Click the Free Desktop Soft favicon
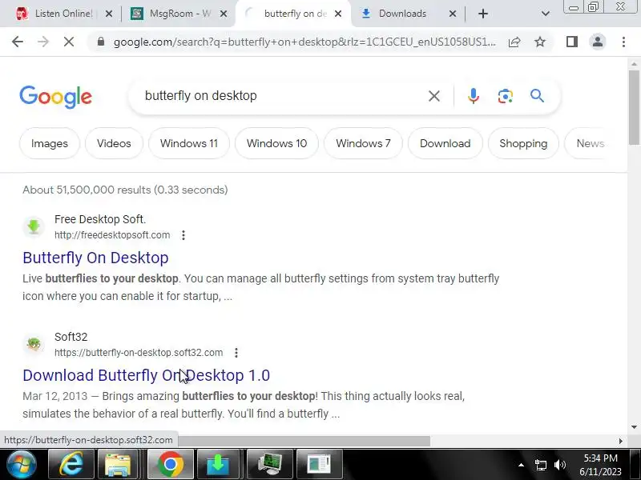The width and height of the screenshot is (641, 480). click(x=34, y=226)
